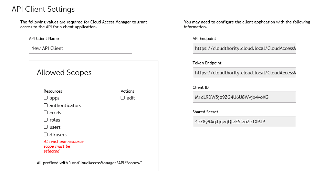Screen dimensions: 324x178
Task: Check the edit action checkbox
Action: (x=123, y=98)
